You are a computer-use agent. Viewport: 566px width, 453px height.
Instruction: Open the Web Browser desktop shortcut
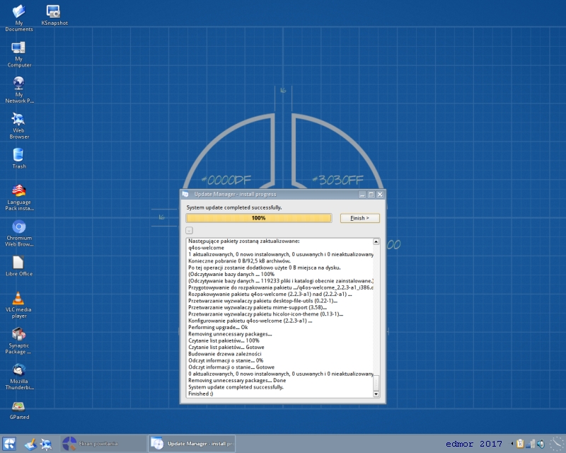[x=19, y=126]
